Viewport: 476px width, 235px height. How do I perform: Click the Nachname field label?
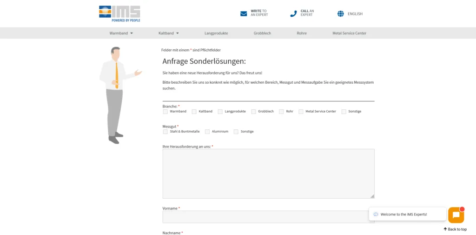[x=173, y=233]
